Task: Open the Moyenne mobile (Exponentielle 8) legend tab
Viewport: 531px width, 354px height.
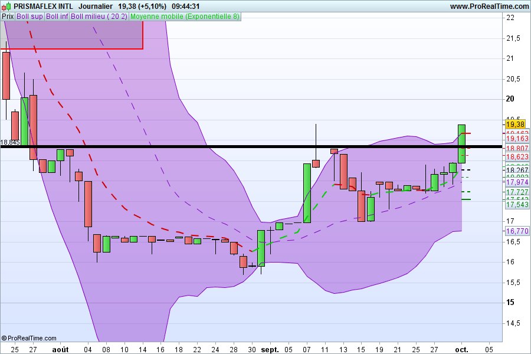Action: point(185,17)
